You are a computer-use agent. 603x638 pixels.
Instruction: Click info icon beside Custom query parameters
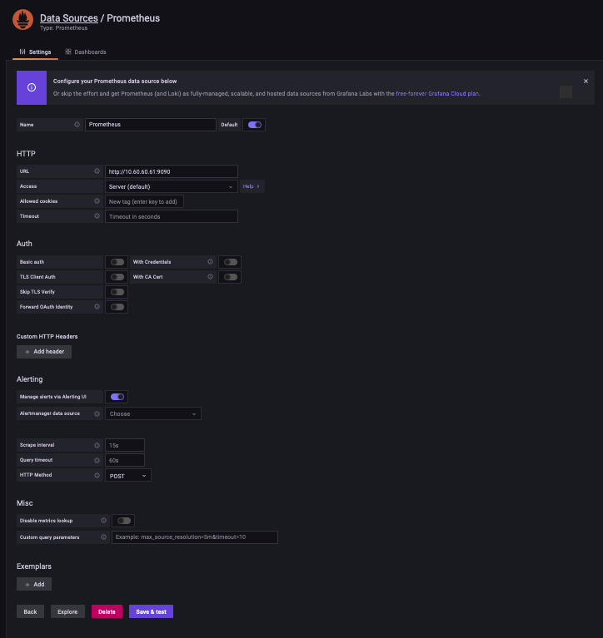(104, 537)
